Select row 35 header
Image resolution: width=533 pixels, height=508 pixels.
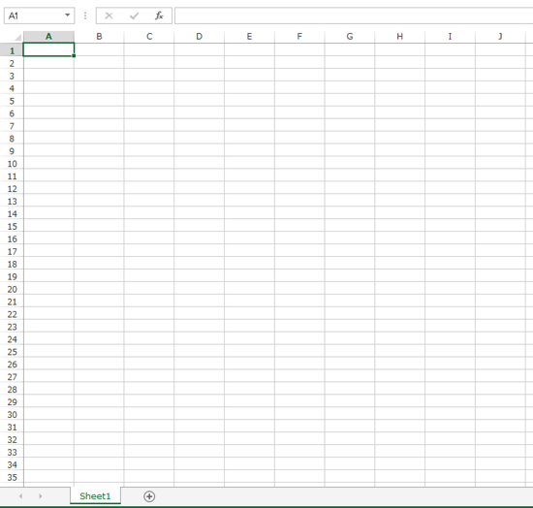(x=12, y=477)
